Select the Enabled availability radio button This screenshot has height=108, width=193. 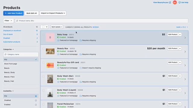click(x=36, y=105)
